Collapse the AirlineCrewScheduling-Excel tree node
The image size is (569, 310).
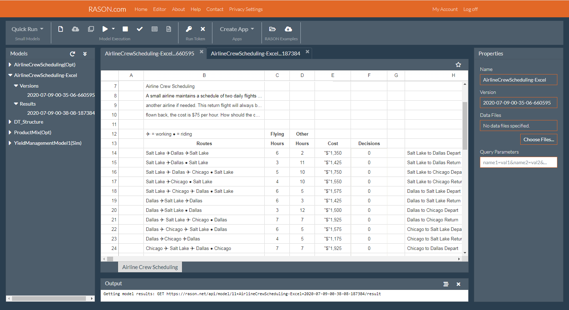click(x=10, y=75)
